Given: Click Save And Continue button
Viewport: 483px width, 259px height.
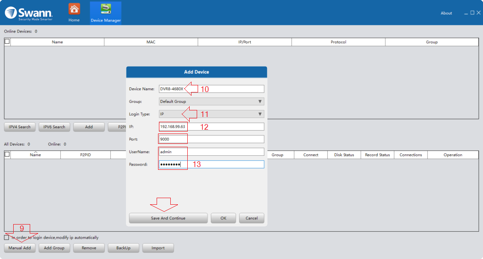Looking at the screenshot, I should click(x=168, y=218).
